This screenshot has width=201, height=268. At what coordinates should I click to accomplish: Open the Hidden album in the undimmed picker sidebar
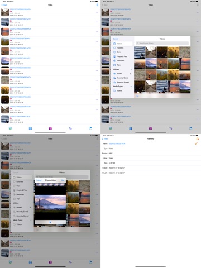119,74
